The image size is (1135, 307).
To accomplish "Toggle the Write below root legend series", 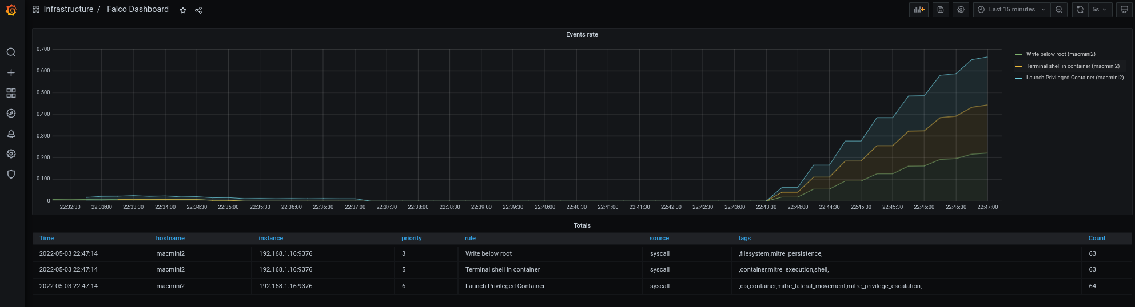I will pyautogui.click(x=1060, y=54).
